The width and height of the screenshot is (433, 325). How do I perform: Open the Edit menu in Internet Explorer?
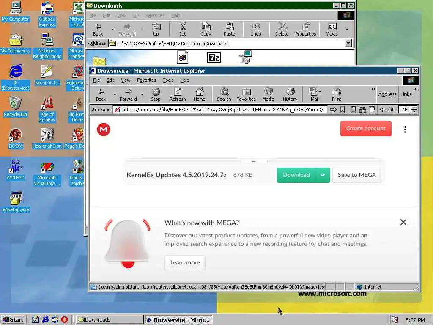coord(110,80)
